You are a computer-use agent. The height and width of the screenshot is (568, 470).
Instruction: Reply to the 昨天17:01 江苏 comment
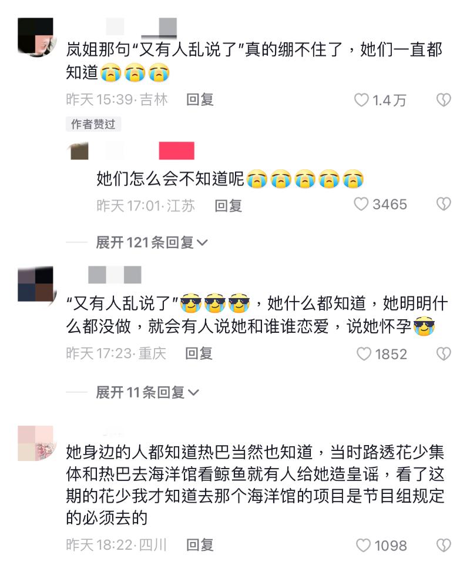point(229,206)
